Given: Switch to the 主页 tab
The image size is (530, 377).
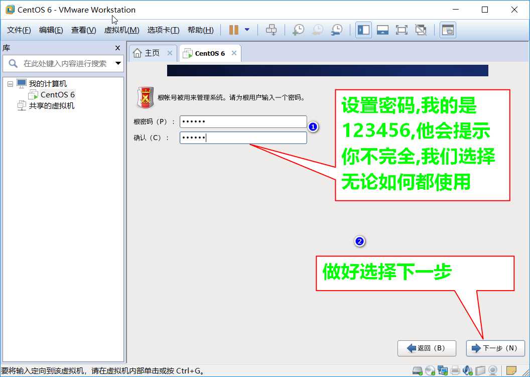Looking at the screenshot, I should pyautogui.click(x=152, y=53).
